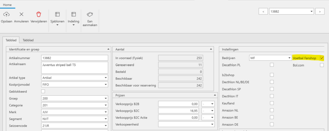Click the Artikelnaam text field
329x131 pixels.
[75, 67]
